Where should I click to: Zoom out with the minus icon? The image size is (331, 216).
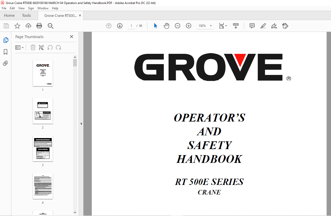point(178,26)
